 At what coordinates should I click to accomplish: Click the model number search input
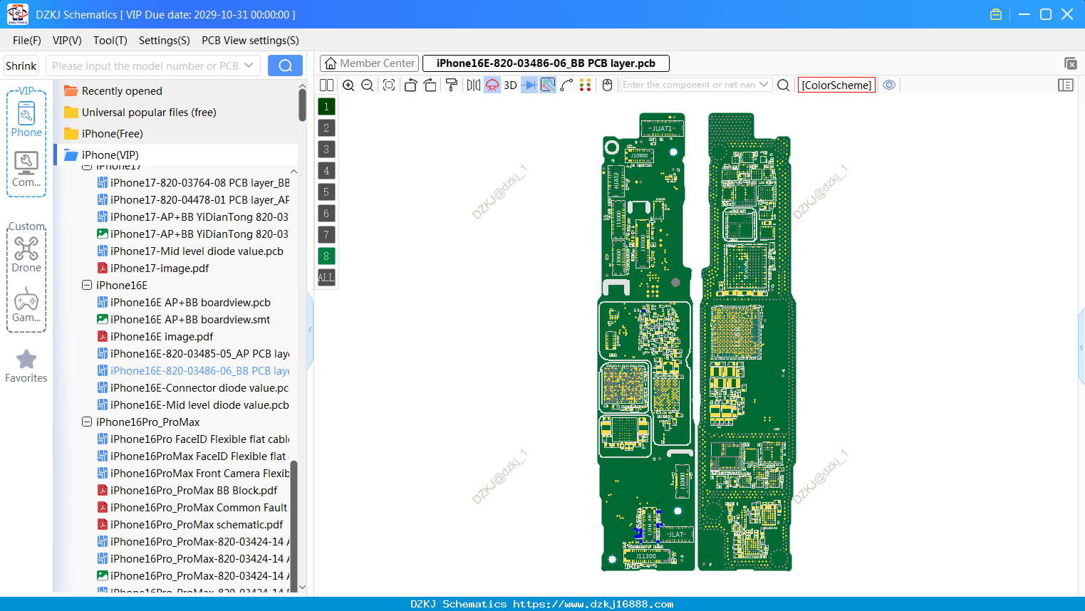pyautogui.click(x=145, y=66)
